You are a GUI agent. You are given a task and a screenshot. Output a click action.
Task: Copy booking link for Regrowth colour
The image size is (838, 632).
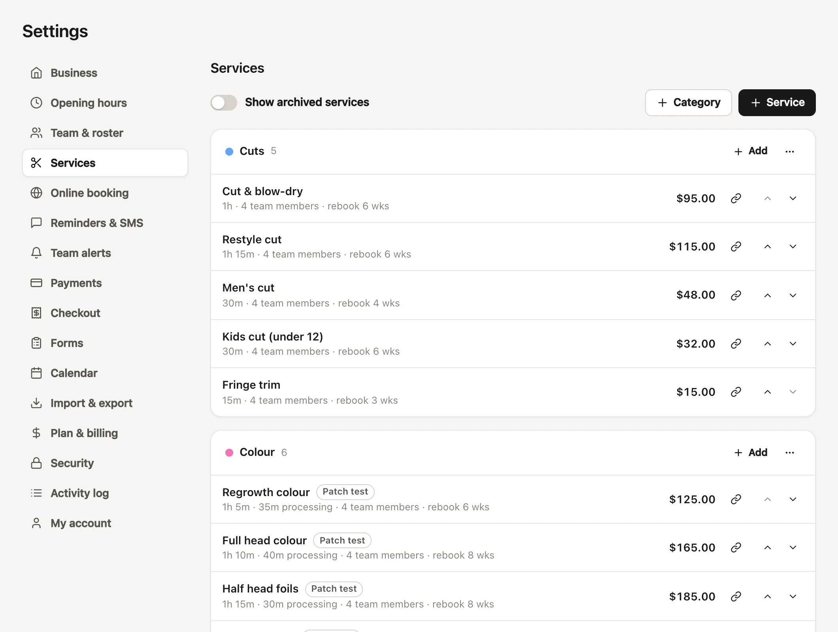coord(736,499)
